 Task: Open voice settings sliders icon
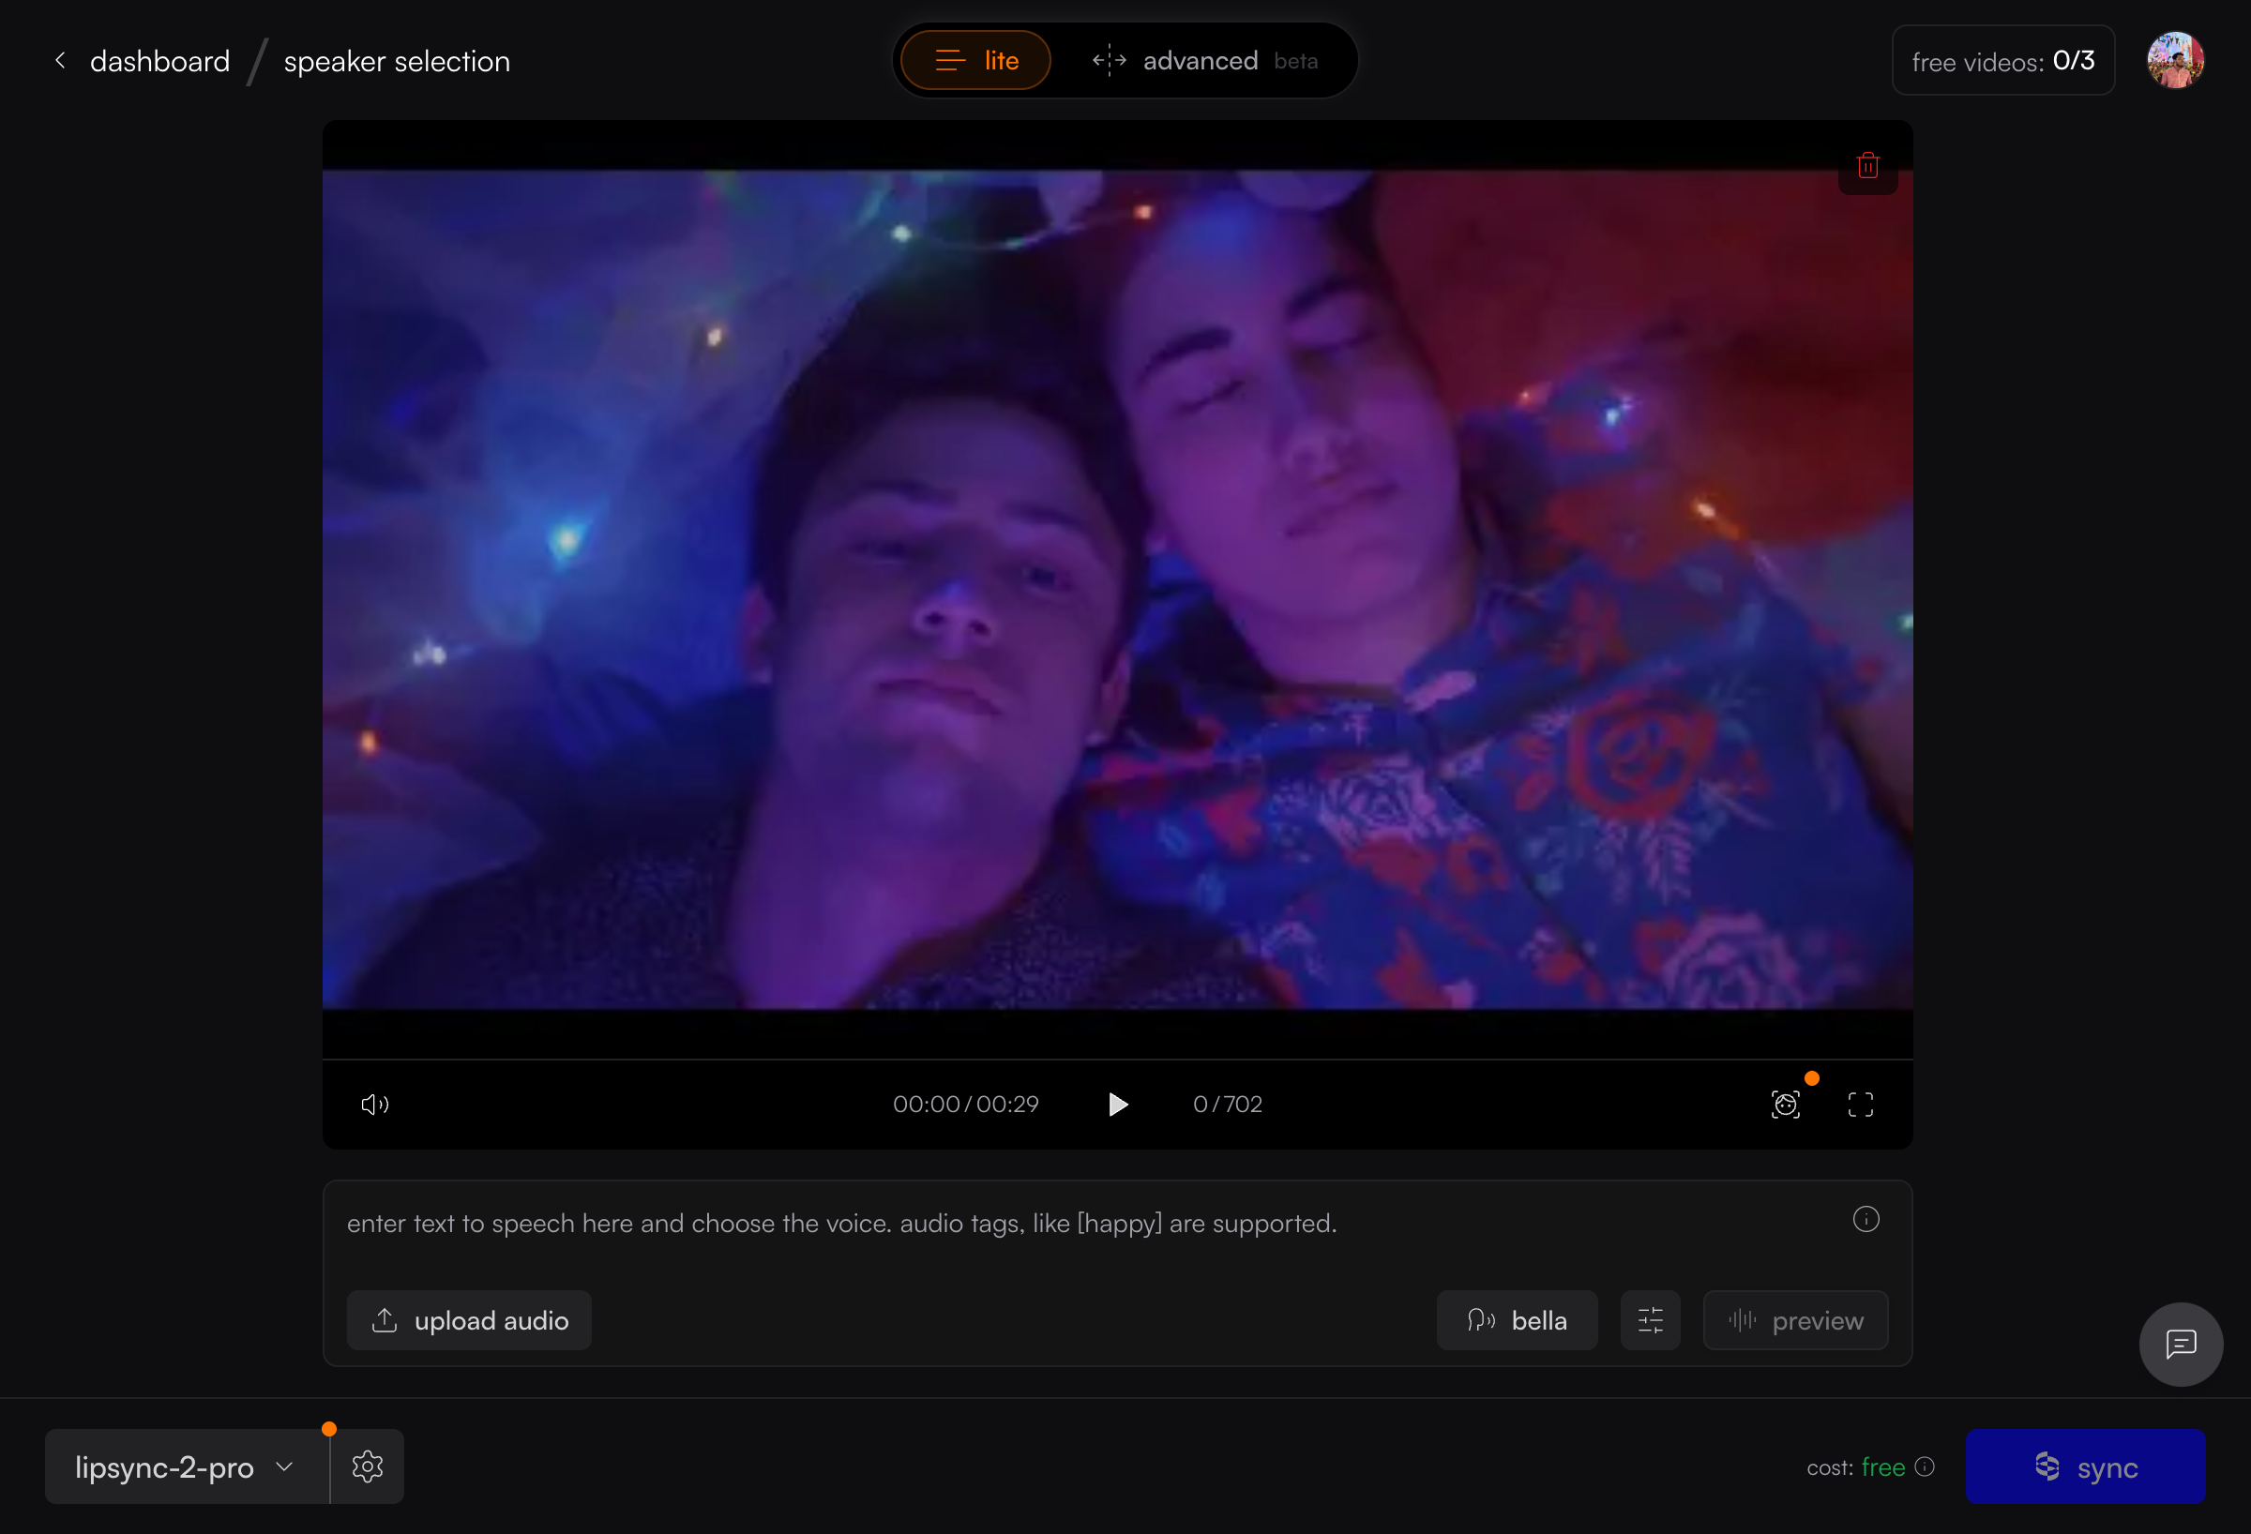coord(1650,1320)
